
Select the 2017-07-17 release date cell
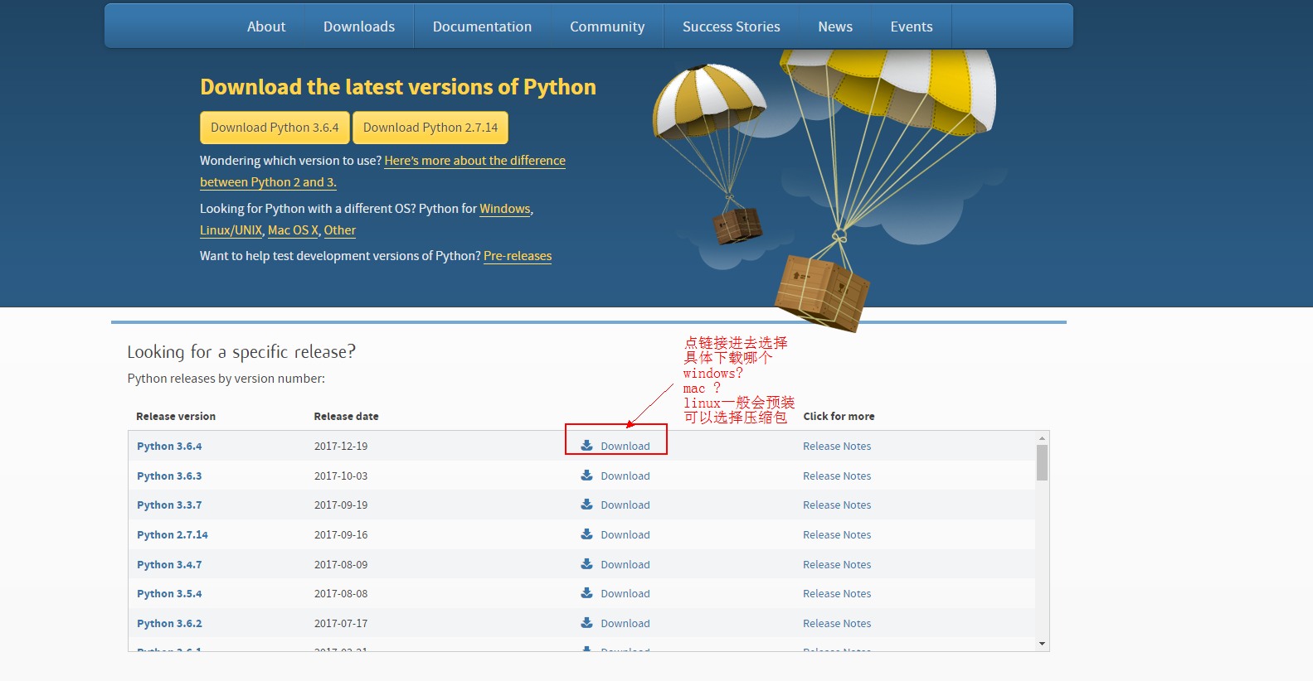pyautogui.click(x=341, y=623)
